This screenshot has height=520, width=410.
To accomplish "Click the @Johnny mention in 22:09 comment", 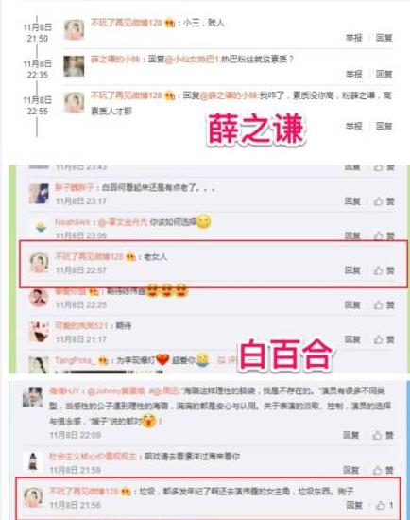I will pos(116,391).
